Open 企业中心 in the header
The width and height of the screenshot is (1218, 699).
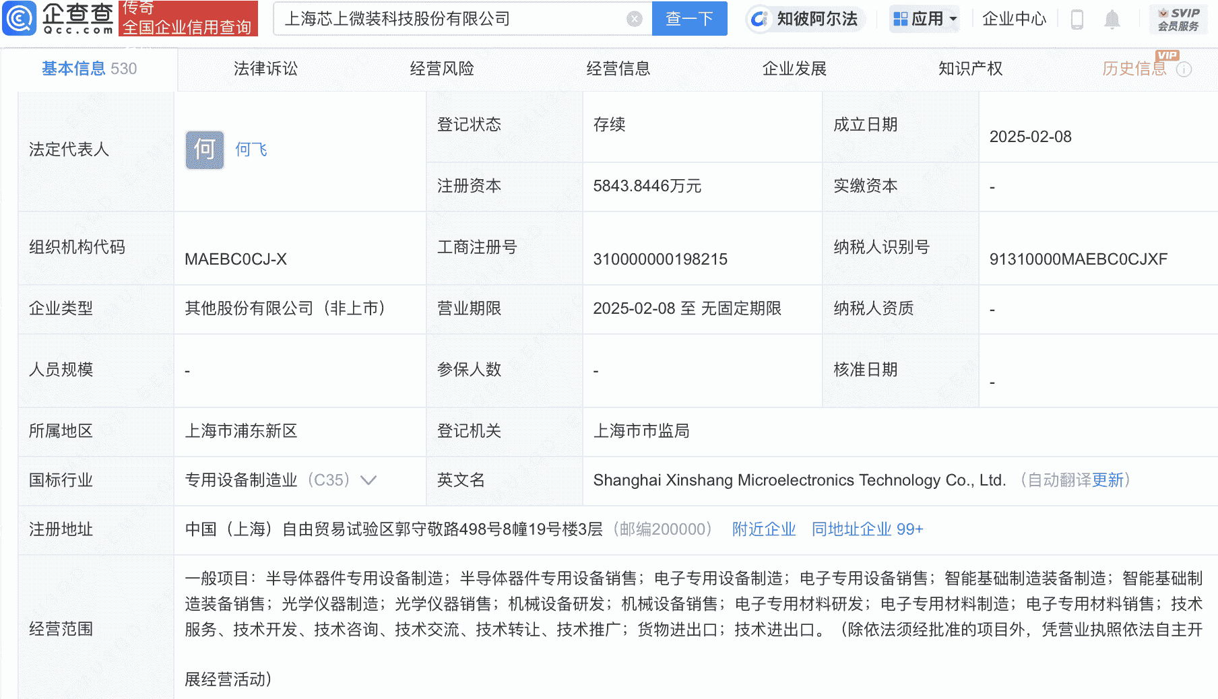[x=1013, y=19]
